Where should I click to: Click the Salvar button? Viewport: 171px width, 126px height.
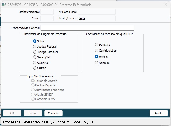[x=33, y=113]
